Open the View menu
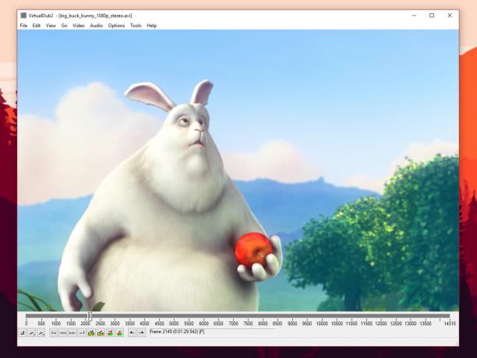Viewport: 477px width, 358px height. click(x=51, y=26)
